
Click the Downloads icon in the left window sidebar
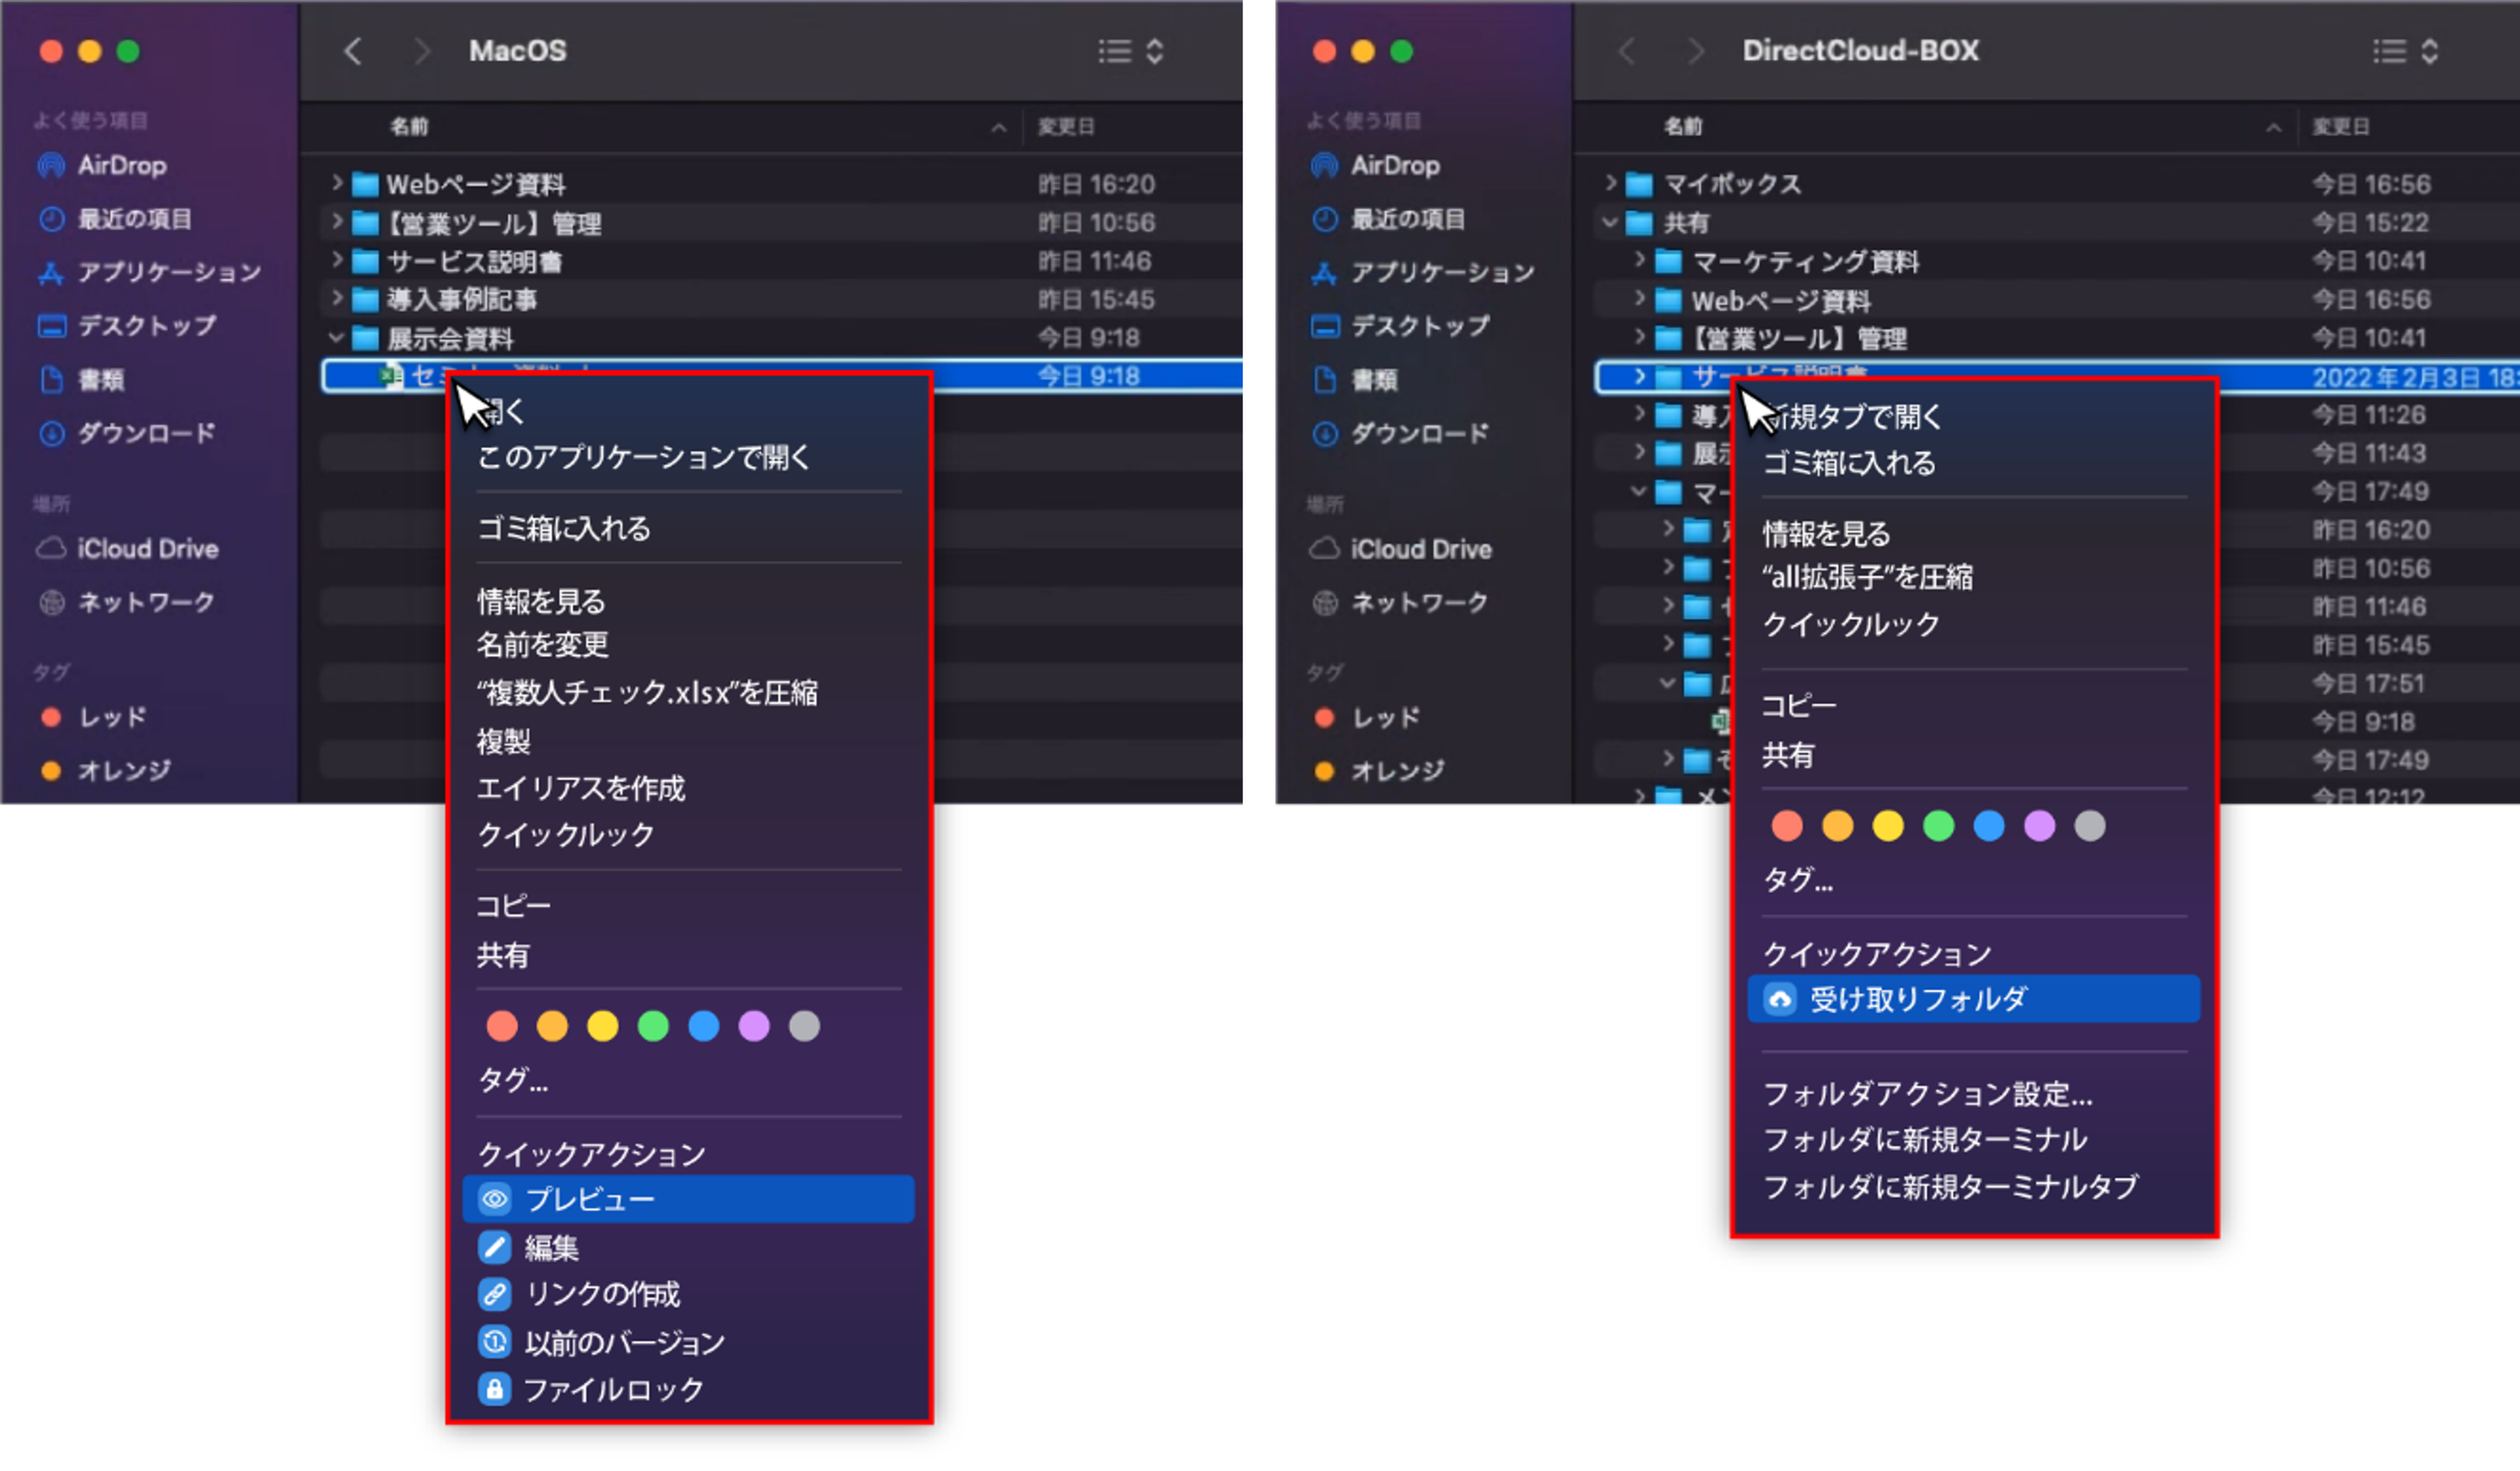click(x=51, y=433)
